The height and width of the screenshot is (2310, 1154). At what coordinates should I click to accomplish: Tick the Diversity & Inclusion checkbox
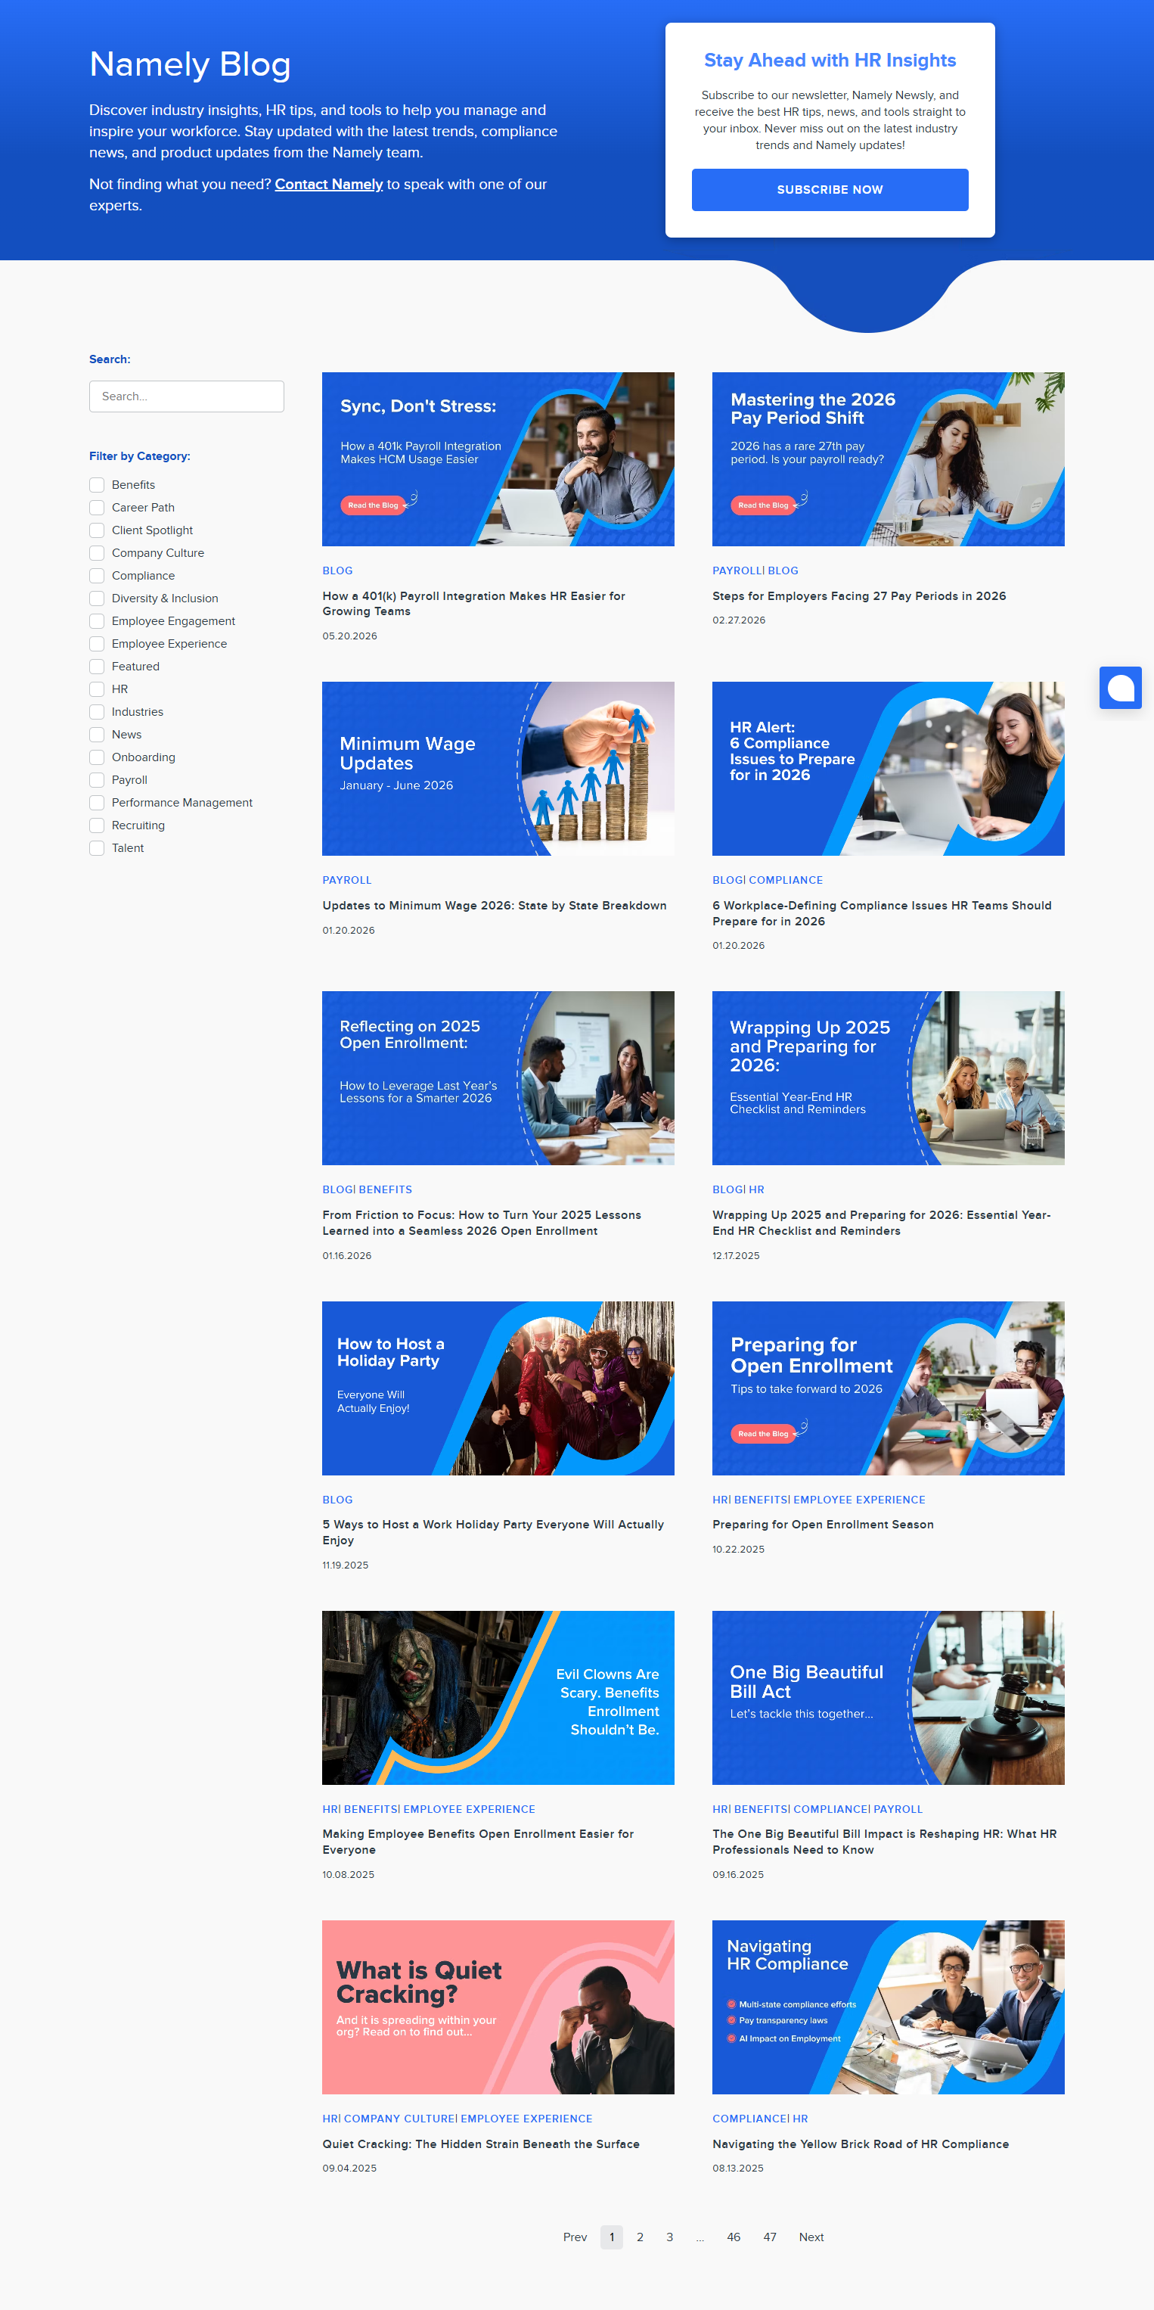[x=97, y=598]
